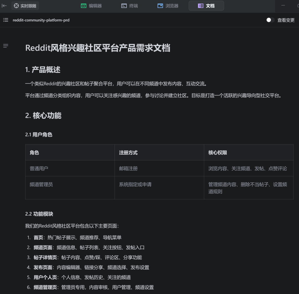Click the 2.1 用户角色 subheading

(x=39, y=135)
